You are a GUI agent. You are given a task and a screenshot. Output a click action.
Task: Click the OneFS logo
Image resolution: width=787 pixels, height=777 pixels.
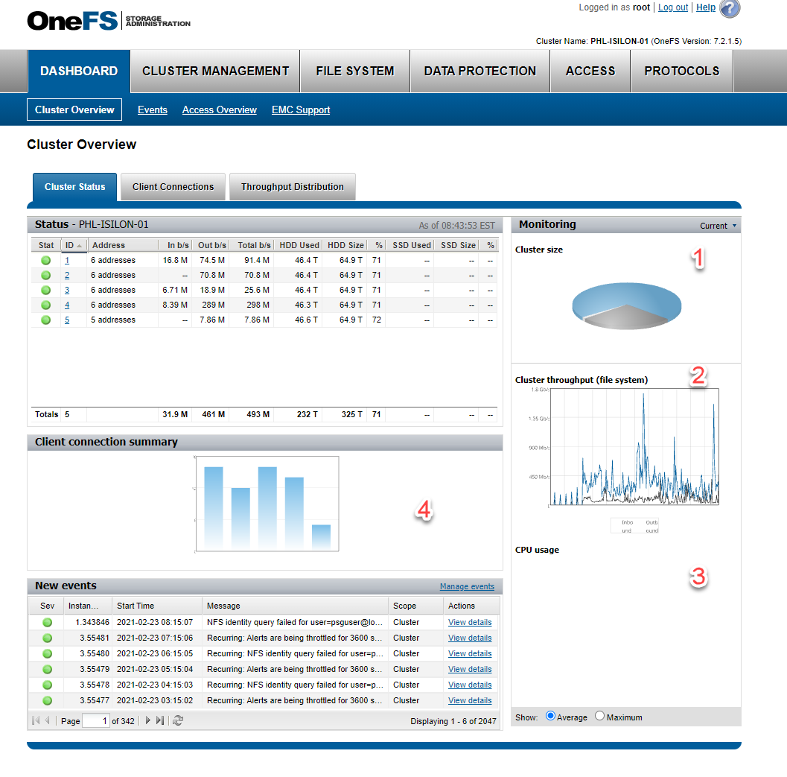tap(71, 20)
